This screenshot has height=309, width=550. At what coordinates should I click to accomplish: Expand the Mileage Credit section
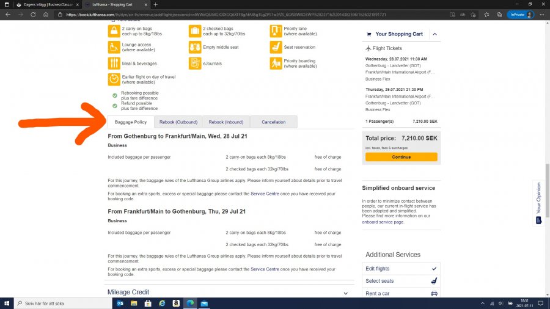[346, 293]
